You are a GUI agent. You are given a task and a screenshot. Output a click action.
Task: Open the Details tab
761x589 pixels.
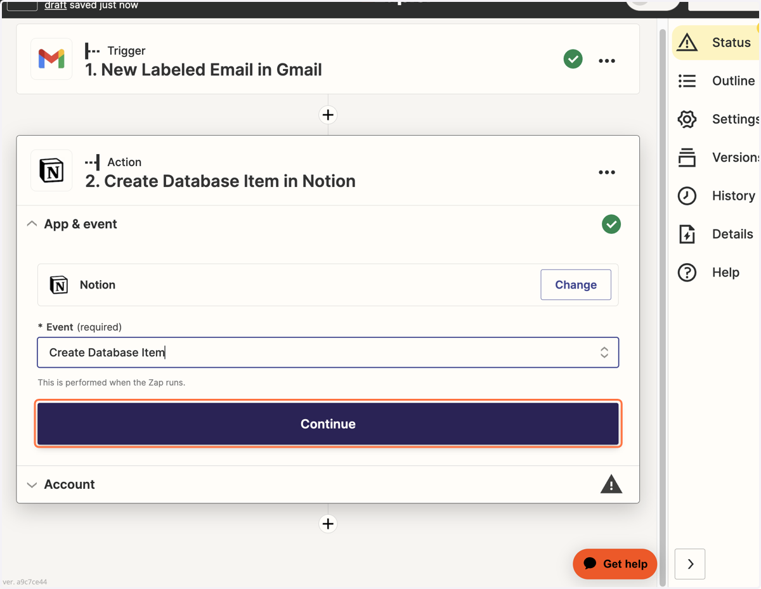(x=716, y=234)
